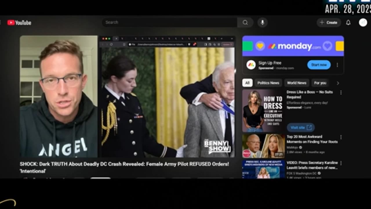This screenshot has height=209, width=371.
Task: Open options for Dress Like a Boss ad
Action: (341, 93)
